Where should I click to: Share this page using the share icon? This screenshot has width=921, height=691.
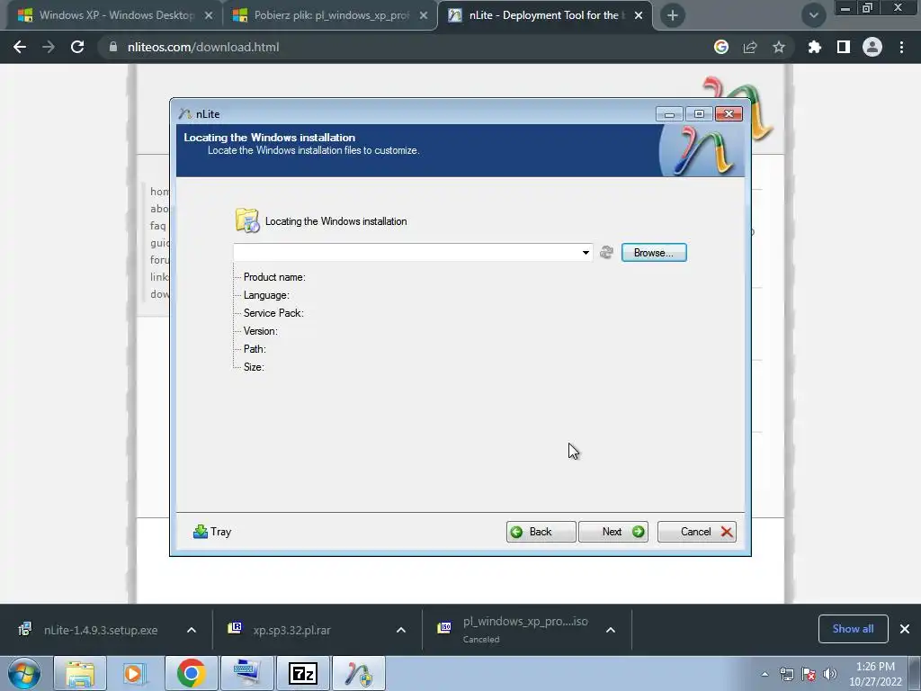click(x=750, y=47)
